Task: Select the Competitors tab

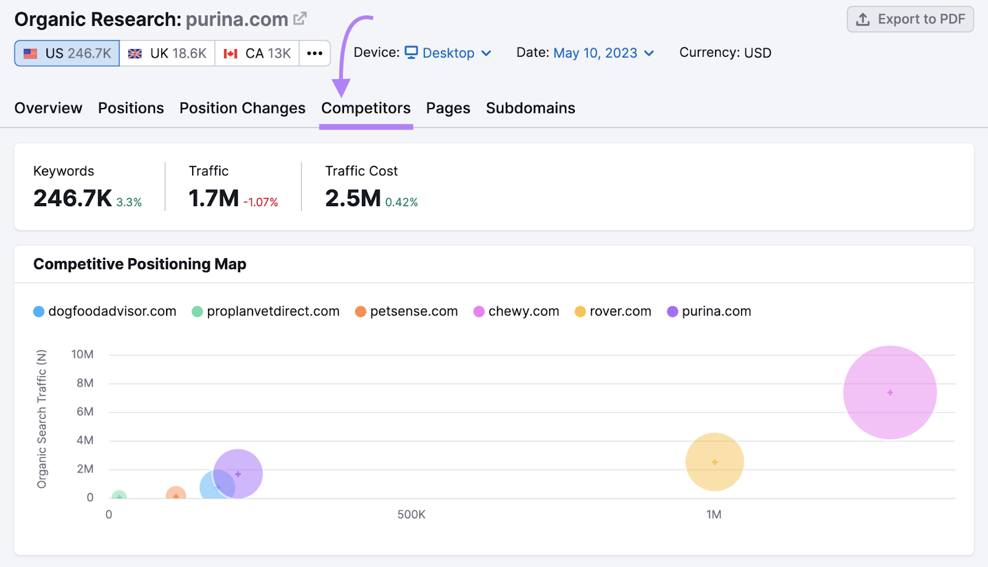Action: pyautogui.click(x=366, y=108)
